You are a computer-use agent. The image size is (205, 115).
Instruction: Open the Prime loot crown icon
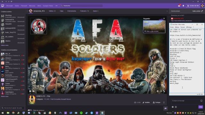(x=179, y=6)
